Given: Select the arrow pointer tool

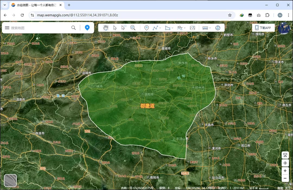Looking at the screenshot, I should pyautogui.click(x=115, y=28).
